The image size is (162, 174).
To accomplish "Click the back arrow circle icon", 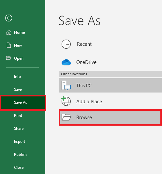I will 8,18.
